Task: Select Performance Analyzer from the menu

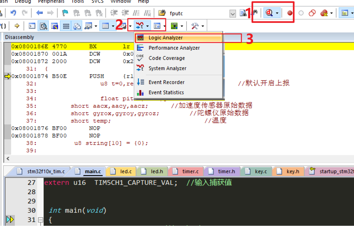Action: pyautogui.click(x=178, y=48)
